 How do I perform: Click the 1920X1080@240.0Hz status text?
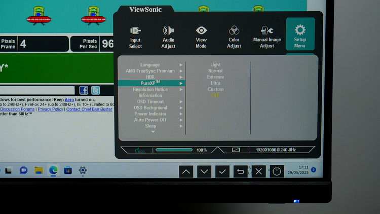coord(276,150)
